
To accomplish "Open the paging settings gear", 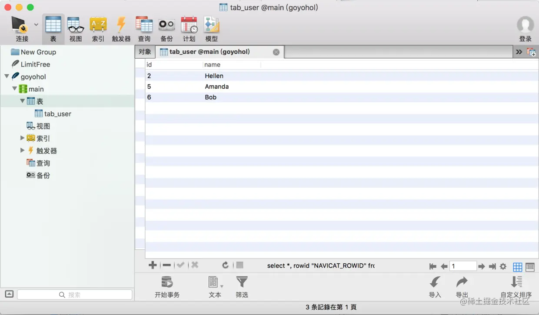I will tap(503, 266).
